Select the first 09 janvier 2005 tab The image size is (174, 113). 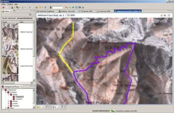[x=87, y=11]
